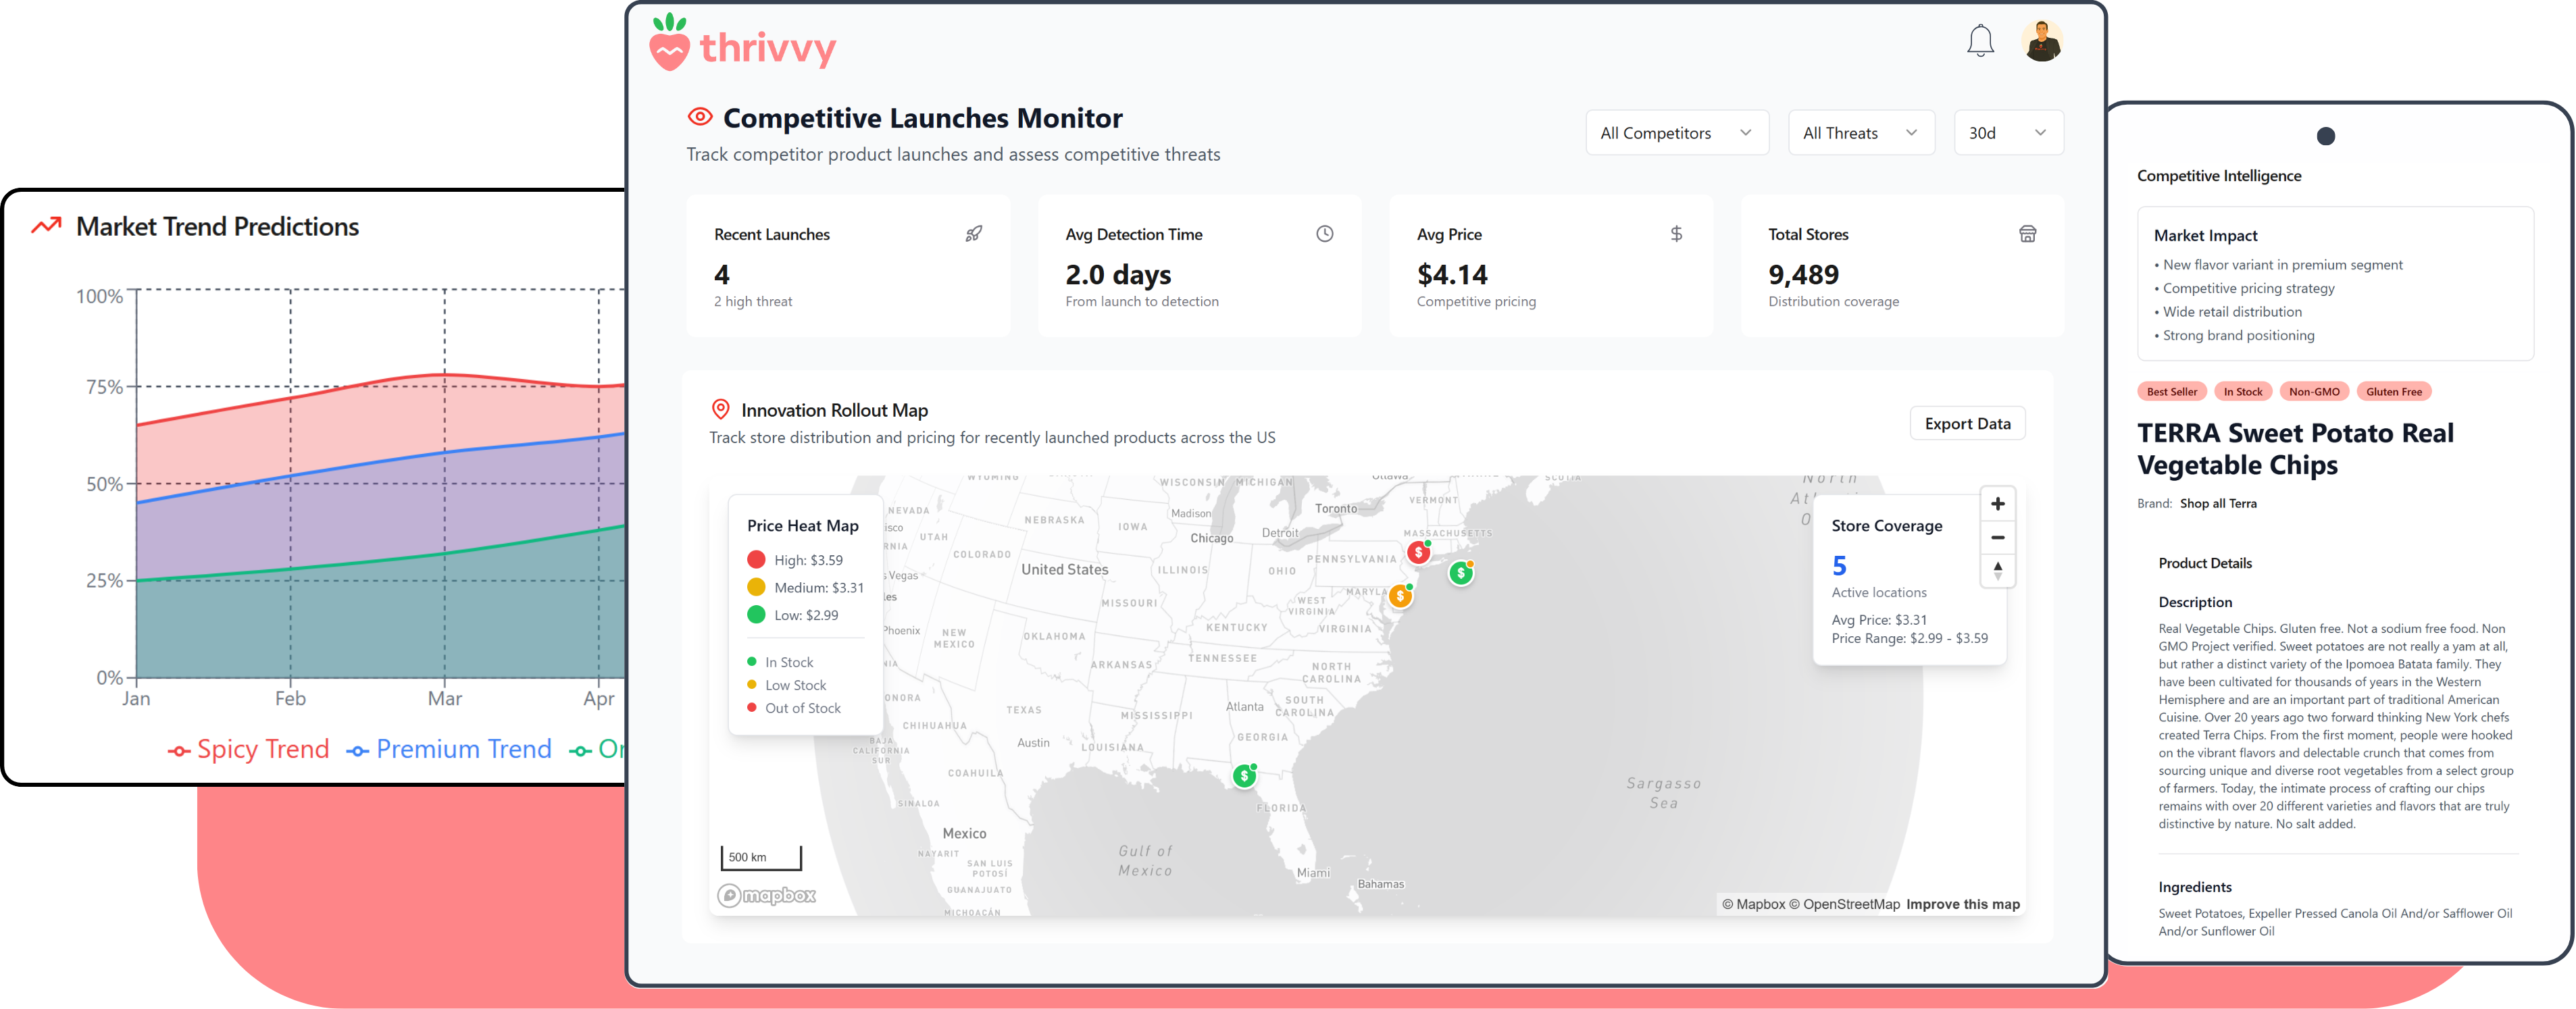Click the In Stock legend entry
The image size is (2576, 1009).
pos(780,662)
